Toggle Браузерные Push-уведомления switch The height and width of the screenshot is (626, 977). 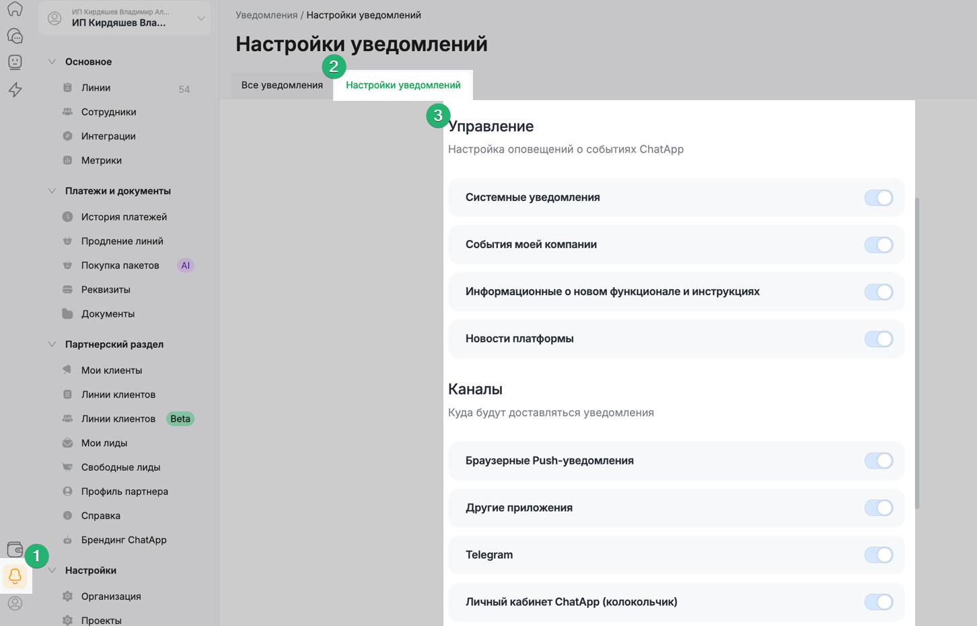coord(878,461)
